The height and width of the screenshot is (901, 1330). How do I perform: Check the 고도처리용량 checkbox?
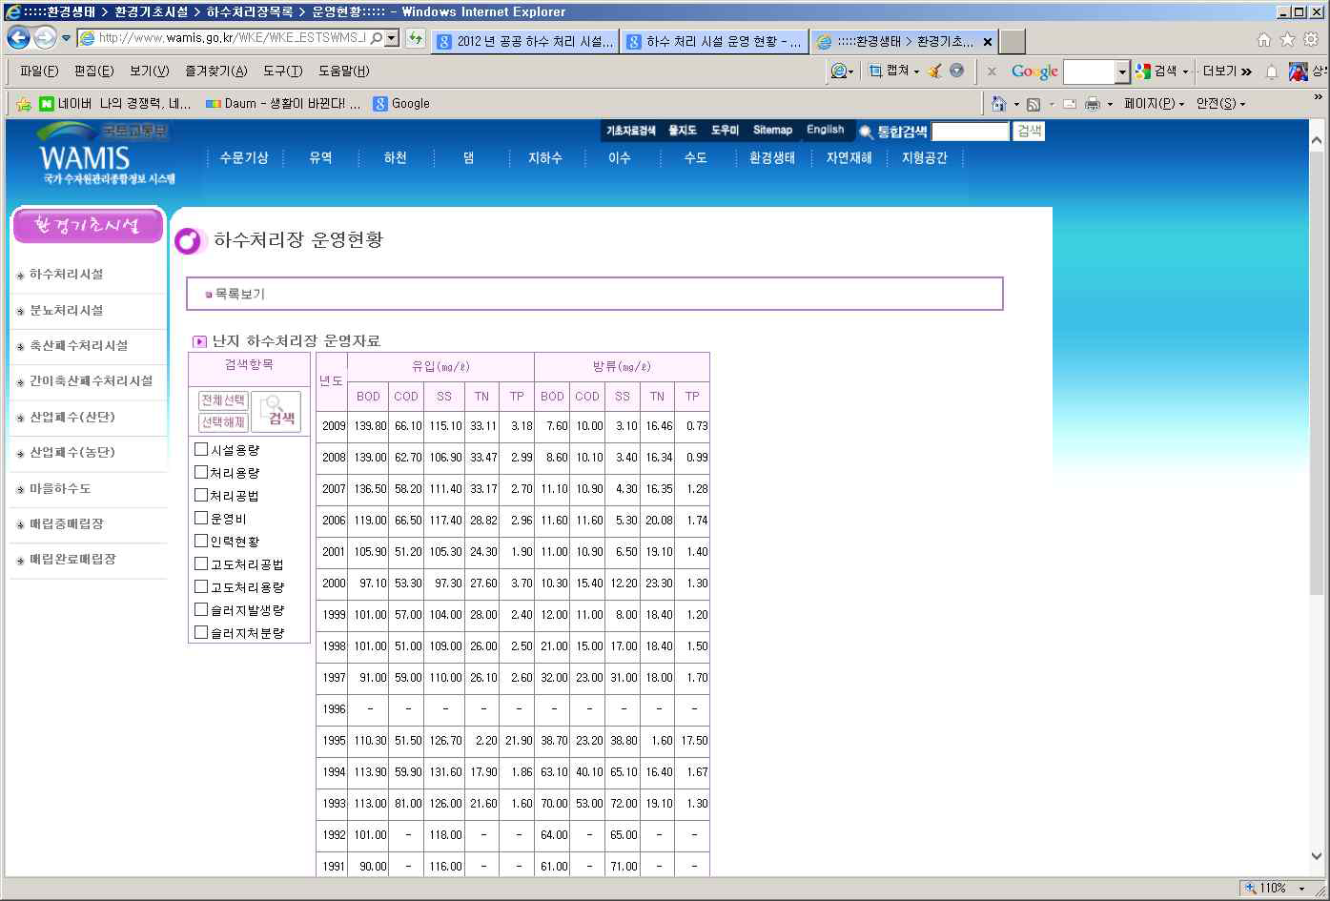200,586
